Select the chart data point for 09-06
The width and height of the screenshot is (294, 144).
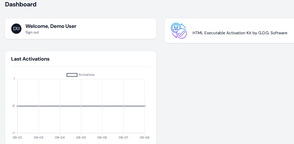tap(102, 106)
